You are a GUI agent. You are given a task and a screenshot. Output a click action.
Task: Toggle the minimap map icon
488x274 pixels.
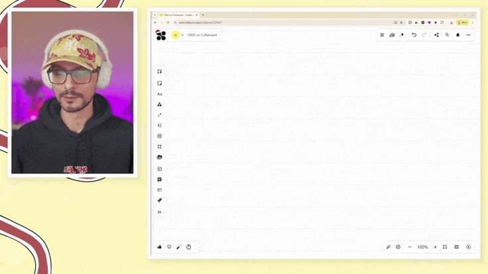(456, 247)
